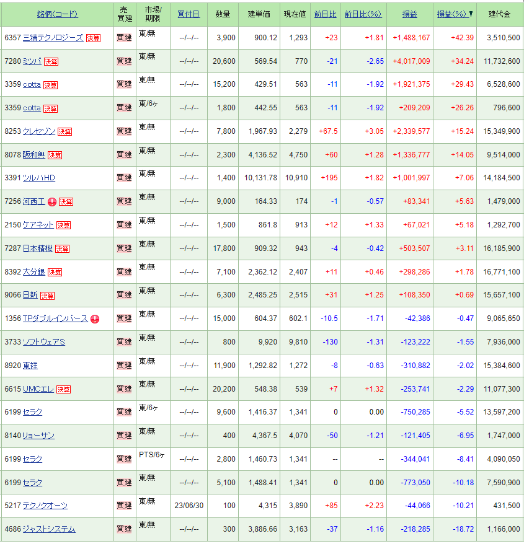Click the 決算 badge next to 三精テクノロジーズ

coord(93,38)
